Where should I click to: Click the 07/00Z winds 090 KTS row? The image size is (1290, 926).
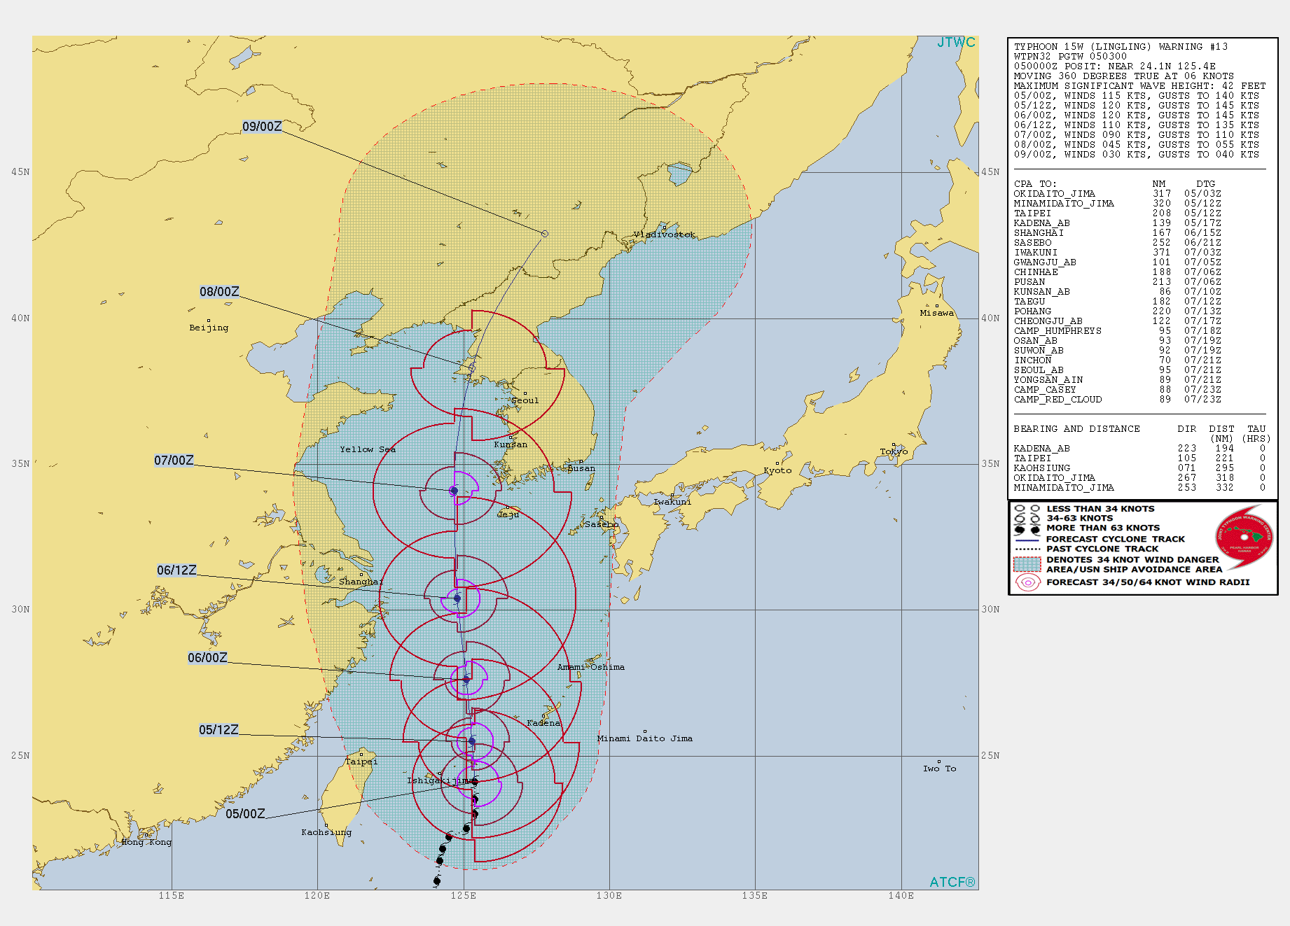coord(1136,135)
